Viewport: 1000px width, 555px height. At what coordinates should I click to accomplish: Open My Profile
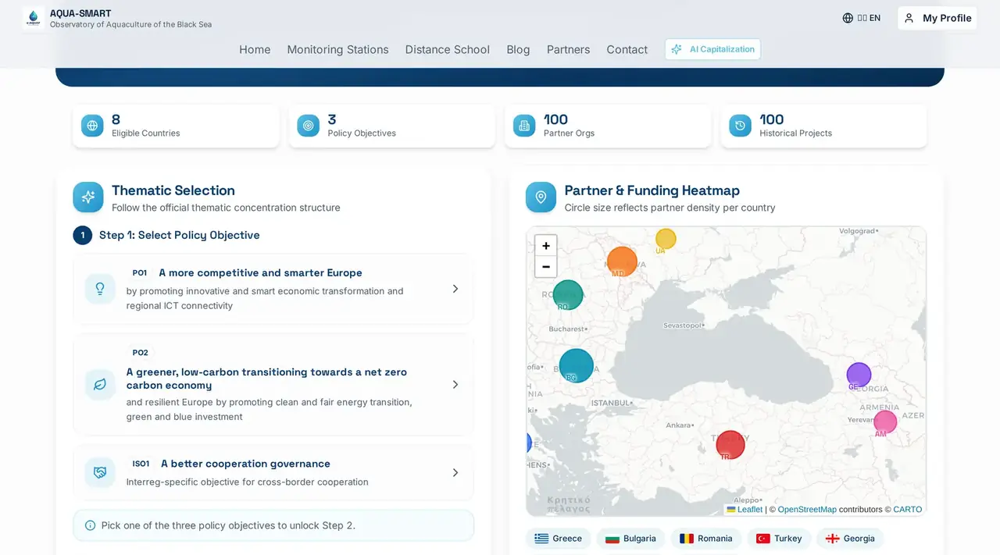click(x=937, y=18)
